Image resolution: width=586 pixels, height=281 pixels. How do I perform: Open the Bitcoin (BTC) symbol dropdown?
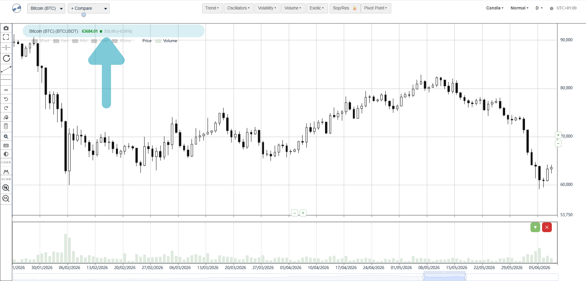[x=46, y=9]
